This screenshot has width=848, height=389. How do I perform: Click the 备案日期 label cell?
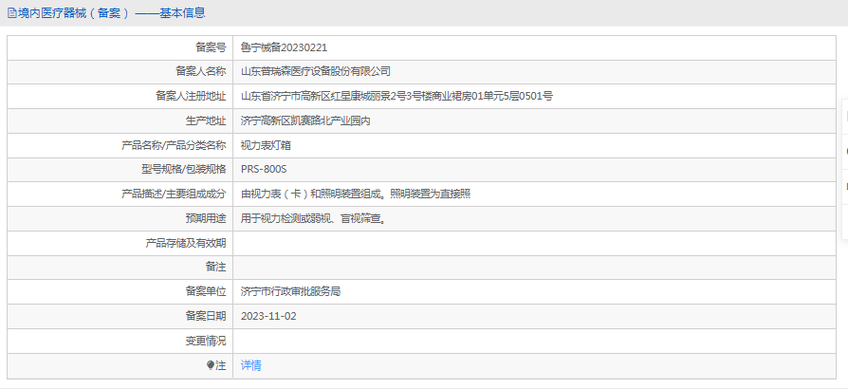click(x=120, y=316)
